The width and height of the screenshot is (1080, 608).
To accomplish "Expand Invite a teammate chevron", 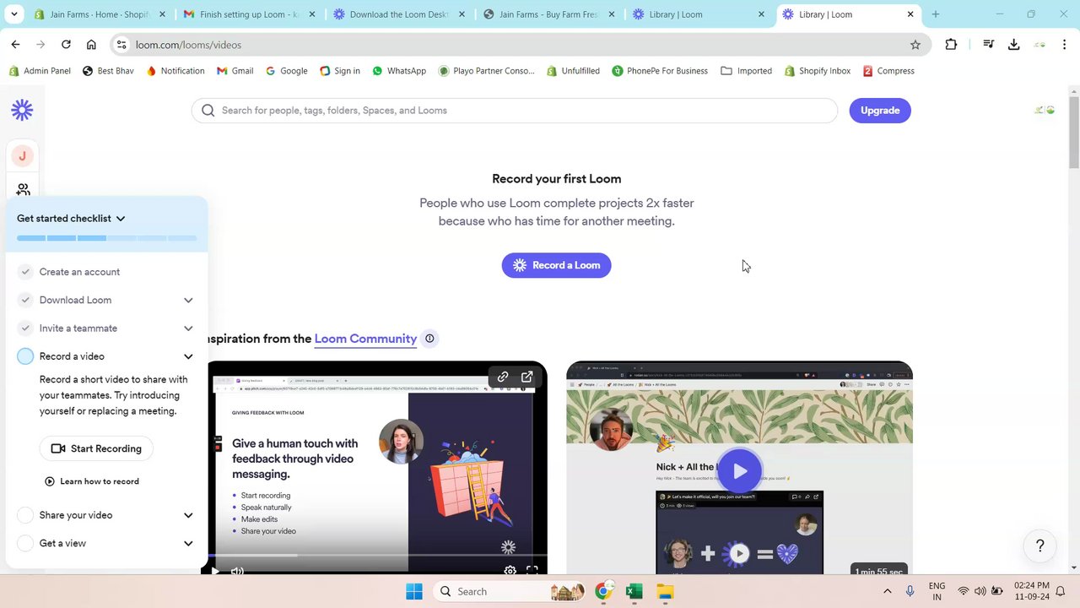I will [x=188, y=328].
